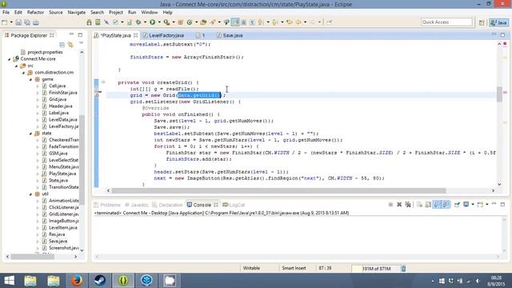The height and width of the screenshot is (288, 512).
Task: Click the Save icon in the toolbar
Action: coord(18,22)
